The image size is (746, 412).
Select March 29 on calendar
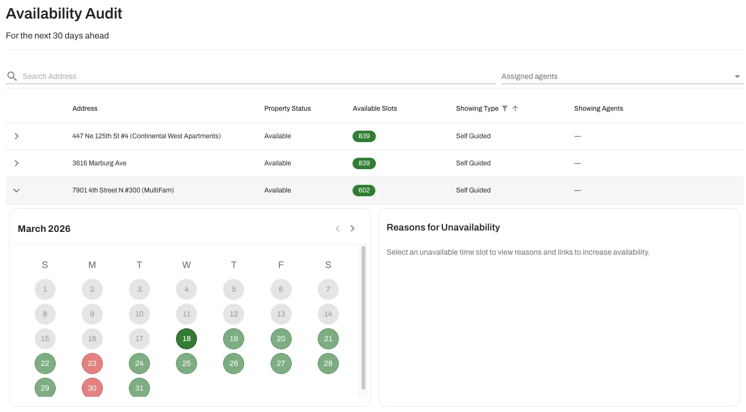45,388
